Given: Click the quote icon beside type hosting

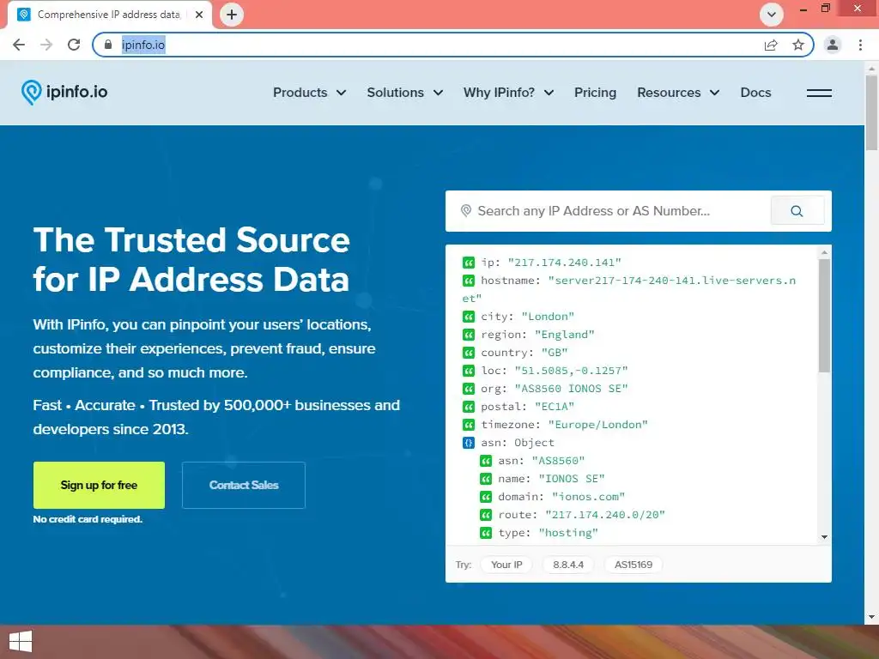Looking at the screenshot, I should click(x=486, y=533).
